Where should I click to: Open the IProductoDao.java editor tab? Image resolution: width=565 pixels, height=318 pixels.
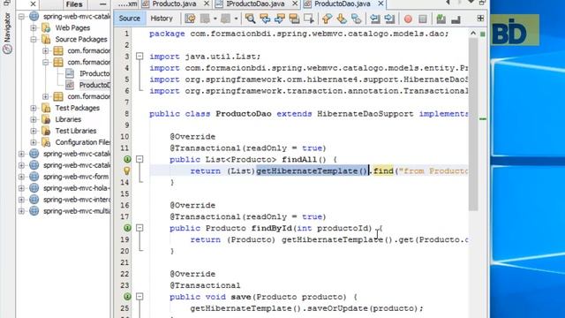(x=255, y=4)
